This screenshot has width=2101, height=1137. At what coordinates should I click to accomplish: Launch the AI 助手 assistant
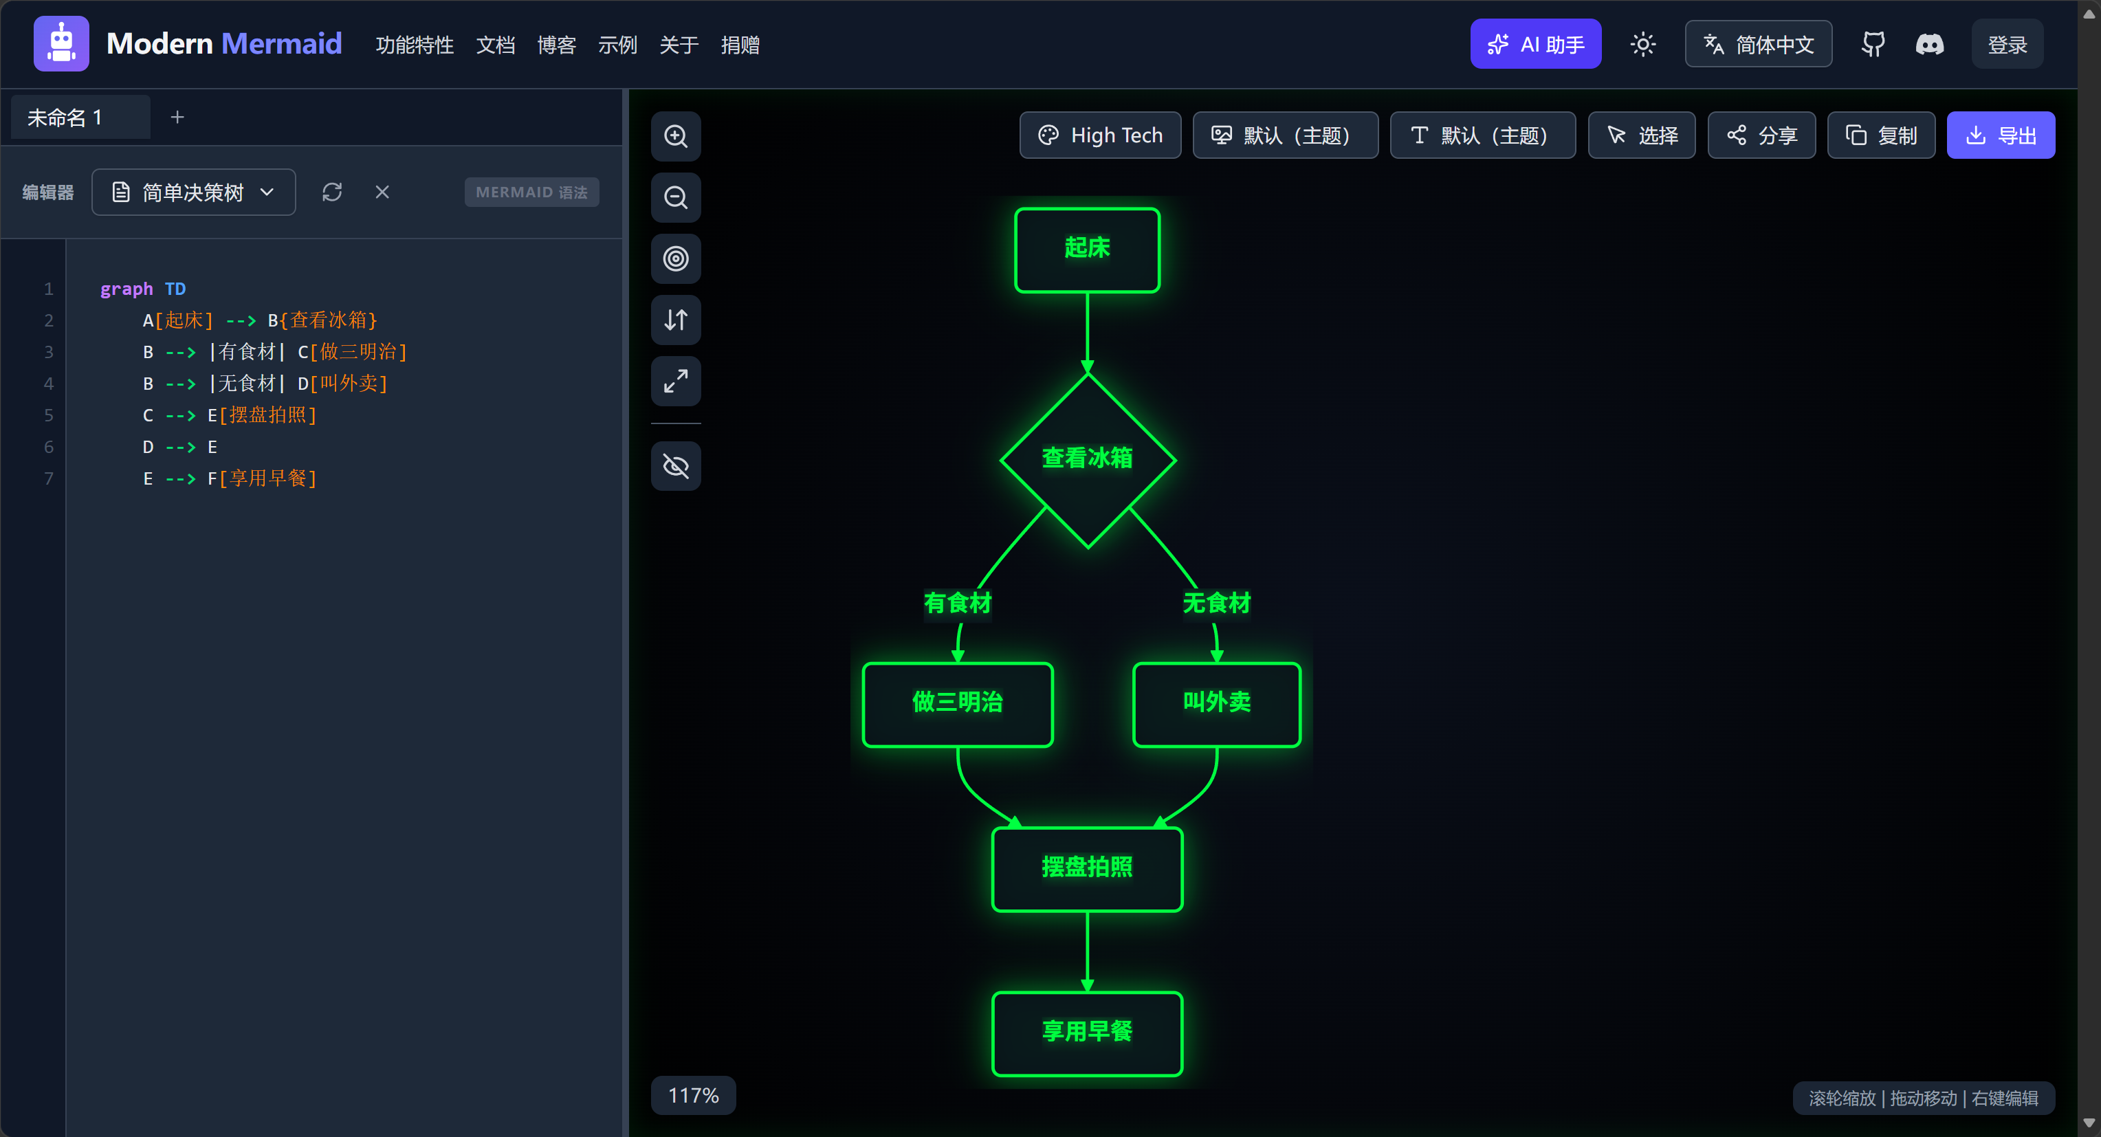[1535, 44]
